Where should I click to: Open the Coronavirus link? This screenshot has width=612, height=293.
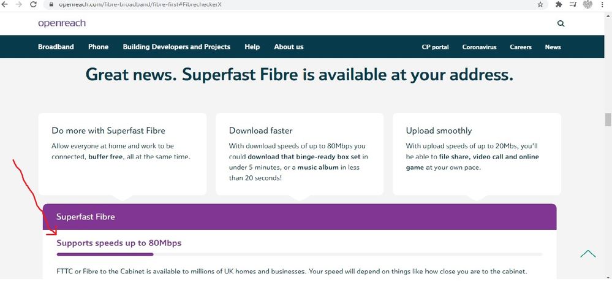pyautogui.click(x=479, y=47)
